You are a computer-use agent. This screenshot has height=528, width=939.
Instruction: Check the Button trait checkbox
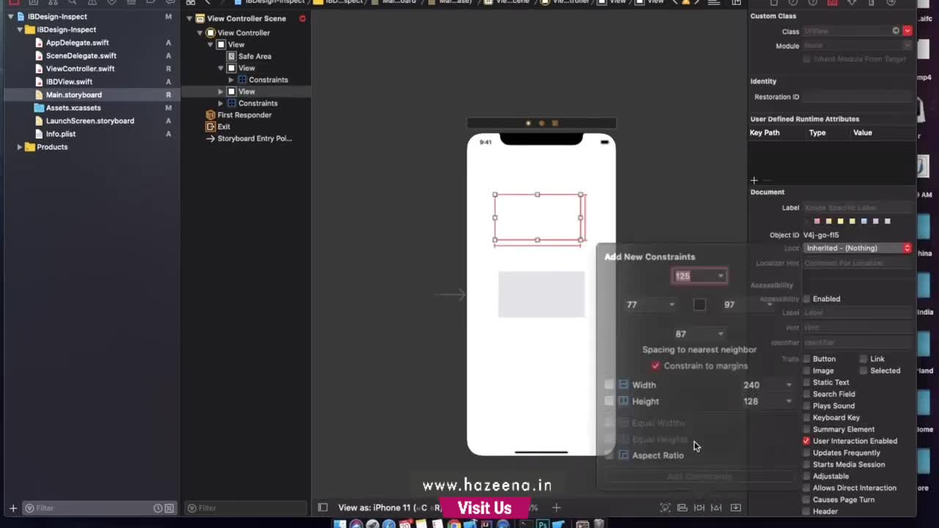pyautogui.click(x=806, y=359)
